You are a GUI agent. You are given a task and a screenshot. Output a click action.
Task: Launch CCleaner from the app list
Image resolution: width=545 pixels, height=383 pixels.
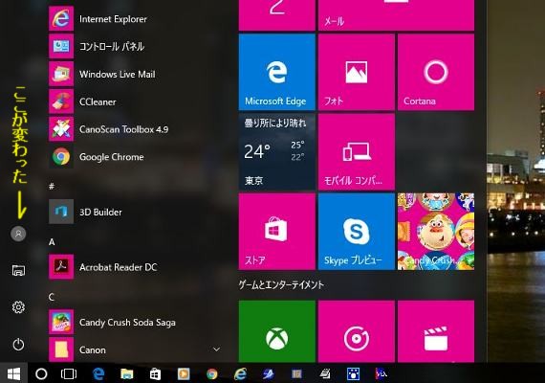pos(136,101)
